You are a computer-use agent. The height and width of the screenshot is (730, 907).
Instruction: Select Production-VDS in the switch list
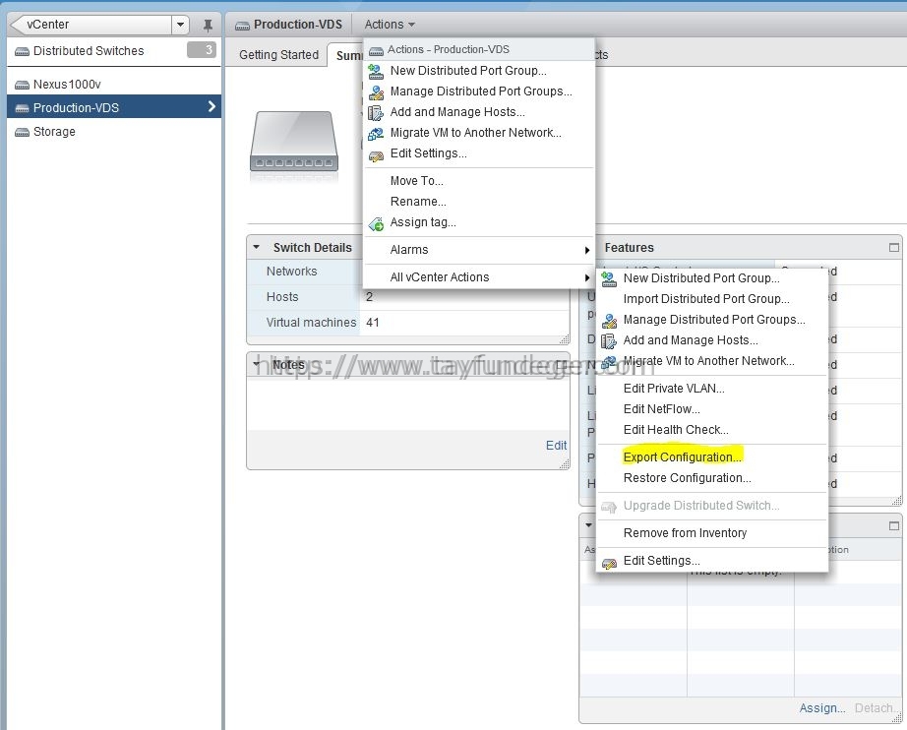114,107
